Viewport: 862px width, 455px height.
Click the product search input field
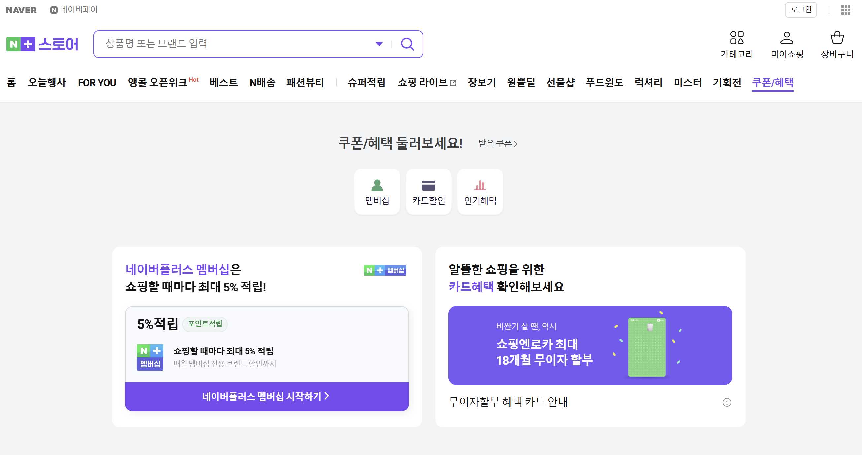click(234, 44)
